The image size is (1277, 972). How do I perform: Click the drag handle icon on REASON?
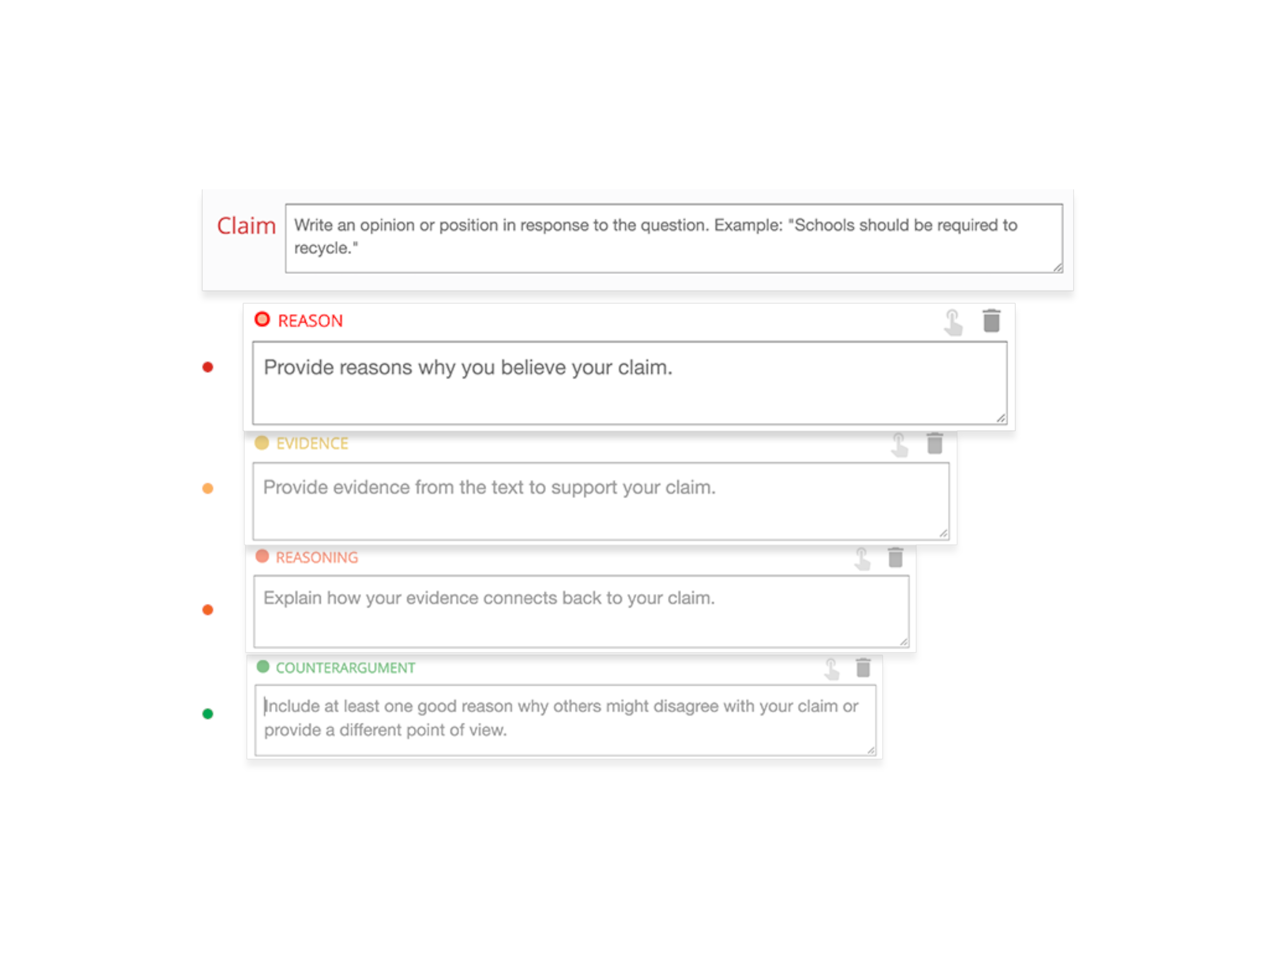tap(952, 322)
